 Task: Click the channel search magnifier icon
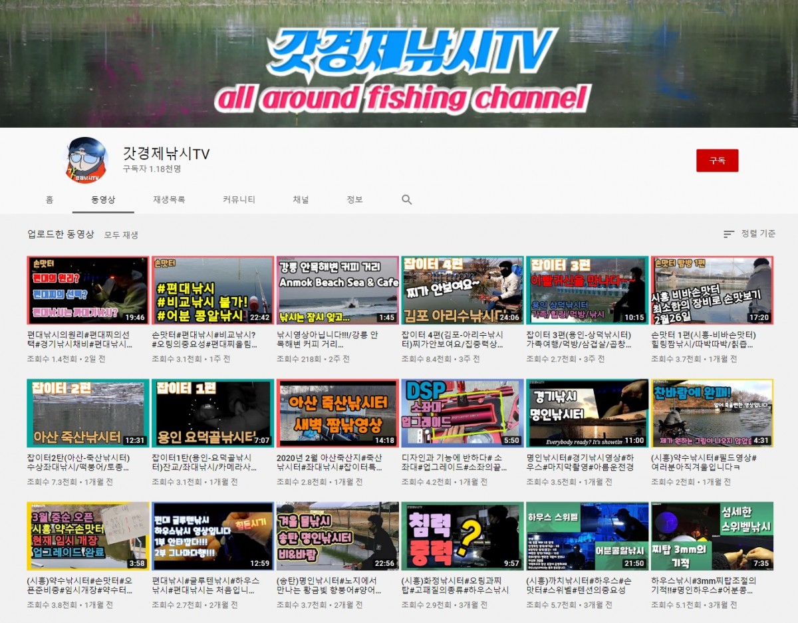(407, 199)
